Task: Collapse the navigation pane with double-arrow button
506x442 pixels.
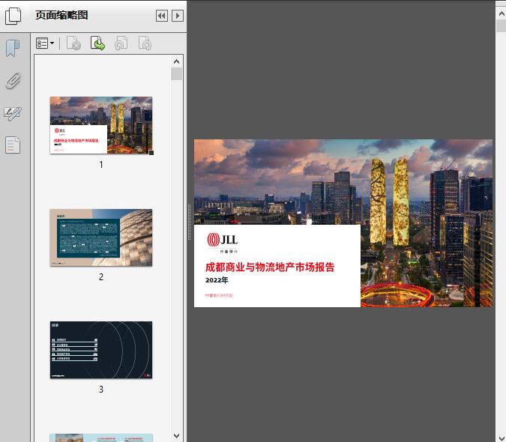Action: [x=162, y=16]
